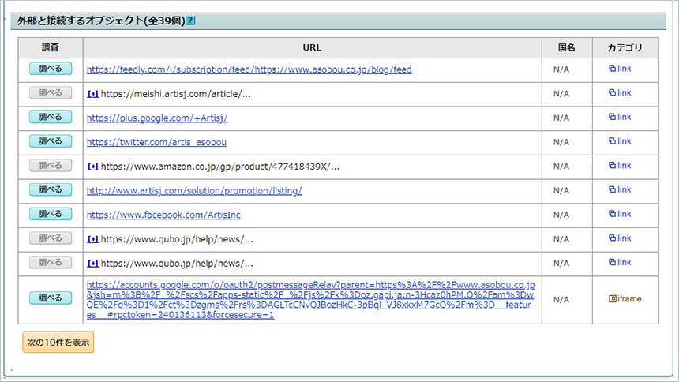Open the accounts.google.com oauth2 postmessageRelay link

tap(310, 300)
